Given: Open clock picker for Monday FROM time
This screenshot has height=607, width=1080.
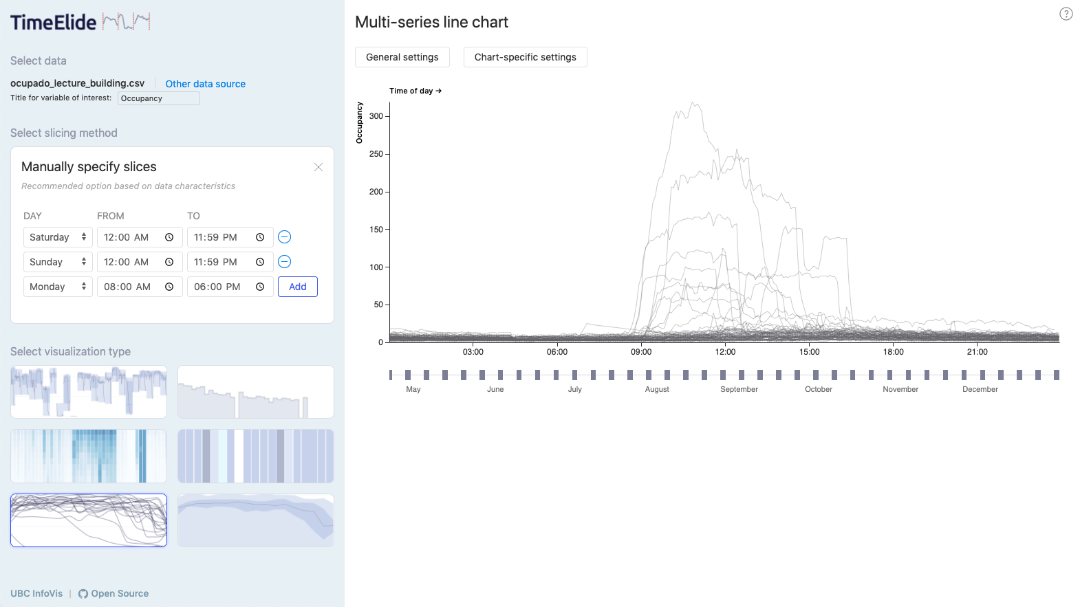Looking at the screenshot, I should click(169, 287).
